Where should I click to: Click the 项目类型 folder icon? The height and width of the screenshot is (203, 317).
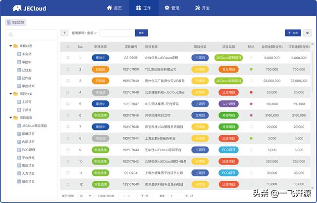tap(15, 118)
